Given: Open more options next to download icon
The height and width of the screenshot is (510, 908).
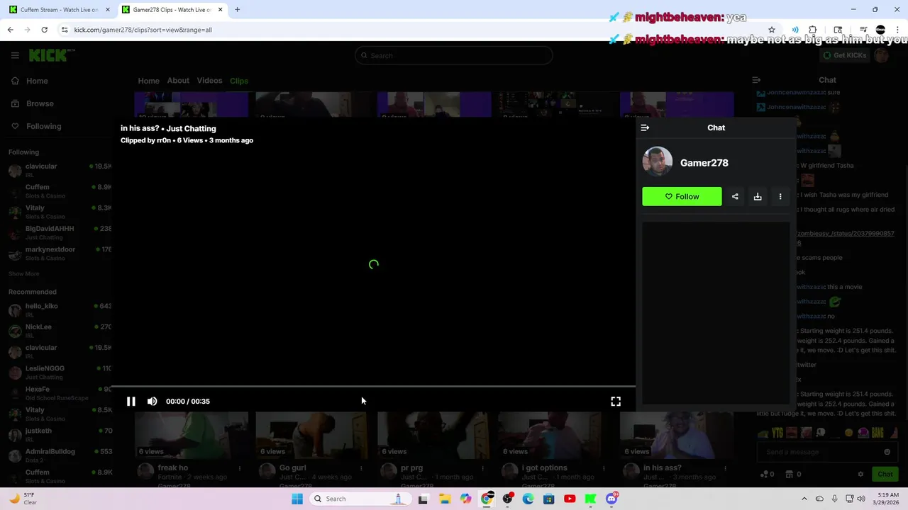Looking at the screenshot, I should pyautogui.click(x=780, y=196).
